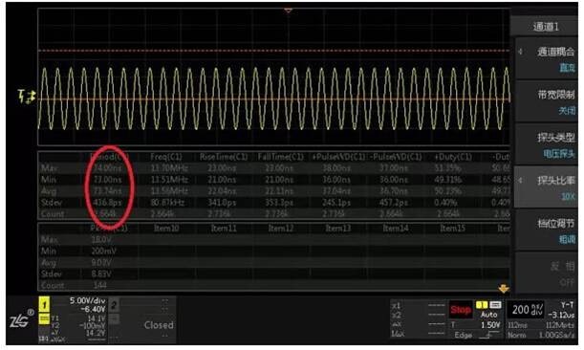Click the yellow coupling icon under channel 1

point(44,319)
